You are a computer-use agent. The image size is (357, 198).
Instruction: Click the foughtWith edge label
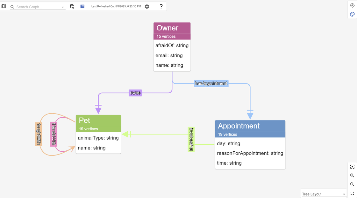click(x=39, y=134)
